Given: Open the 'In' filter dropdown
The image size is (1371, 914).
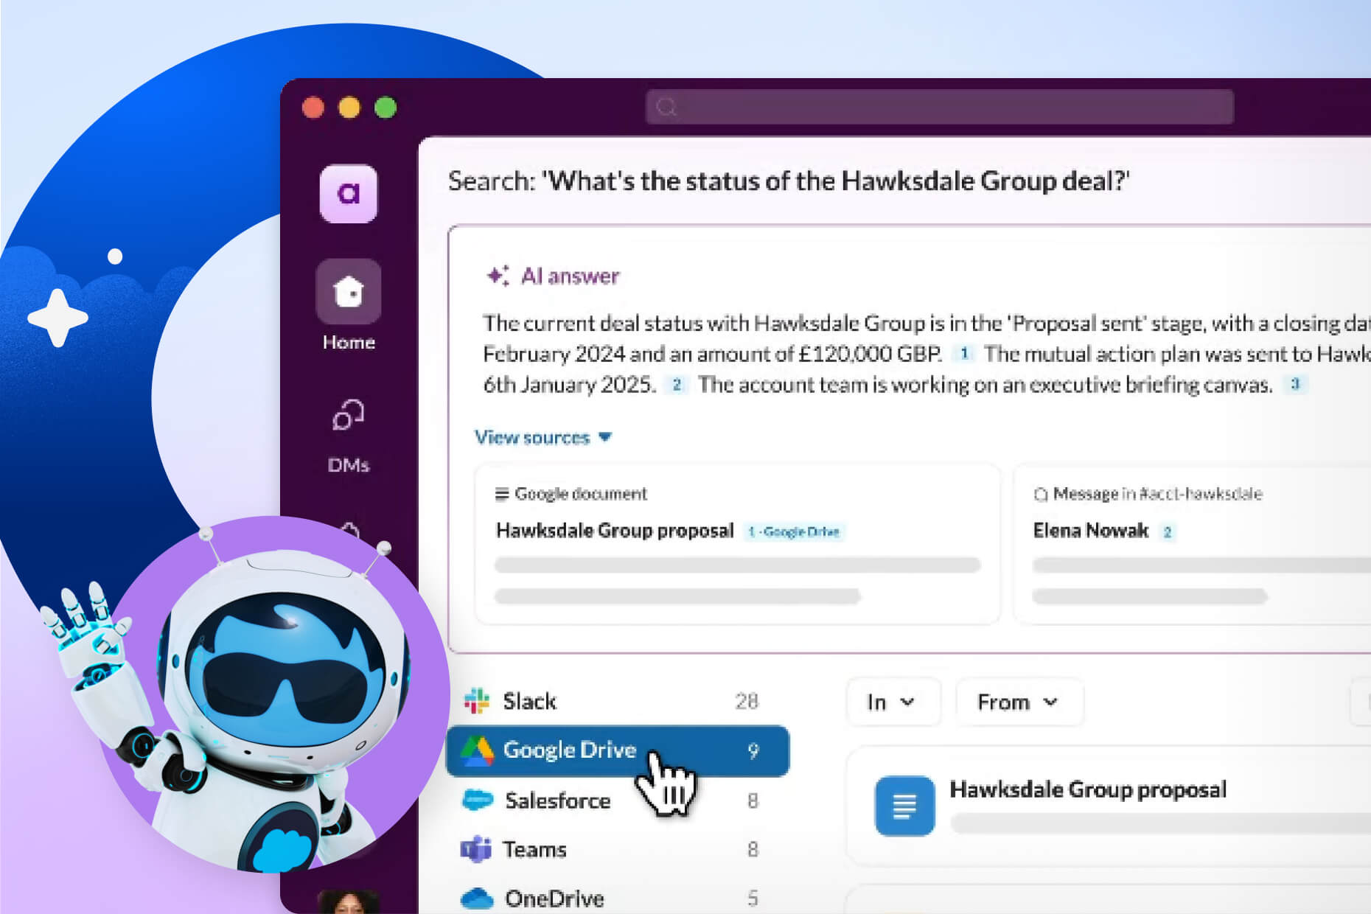Looking at the screenshot, I should point(892,702).
